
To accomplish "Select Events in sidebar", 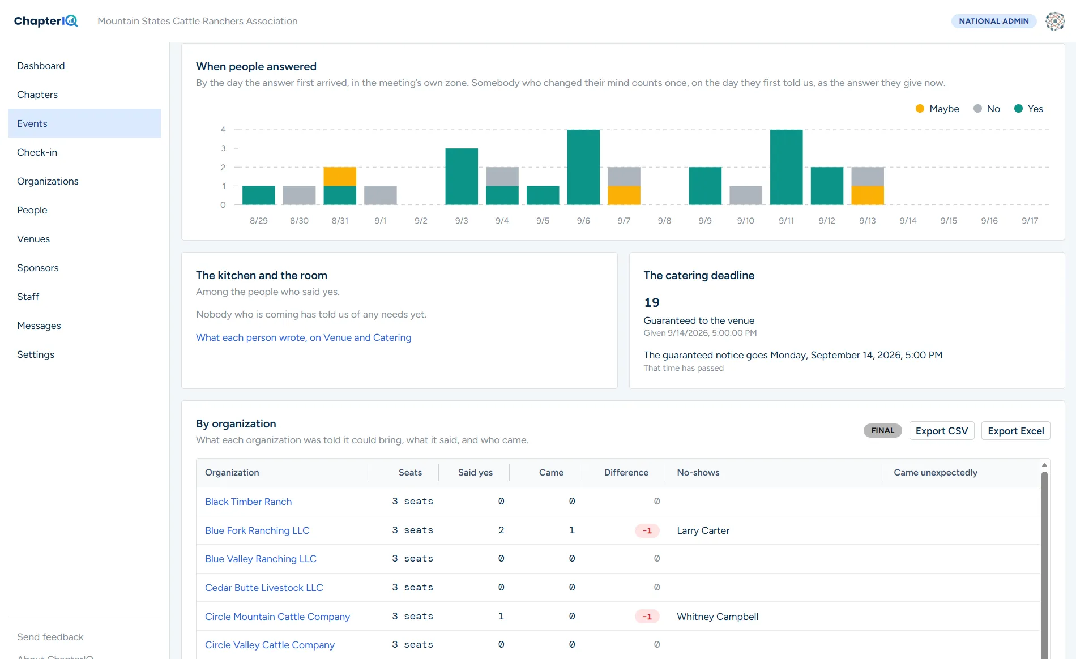I will (x=84, y=123).
